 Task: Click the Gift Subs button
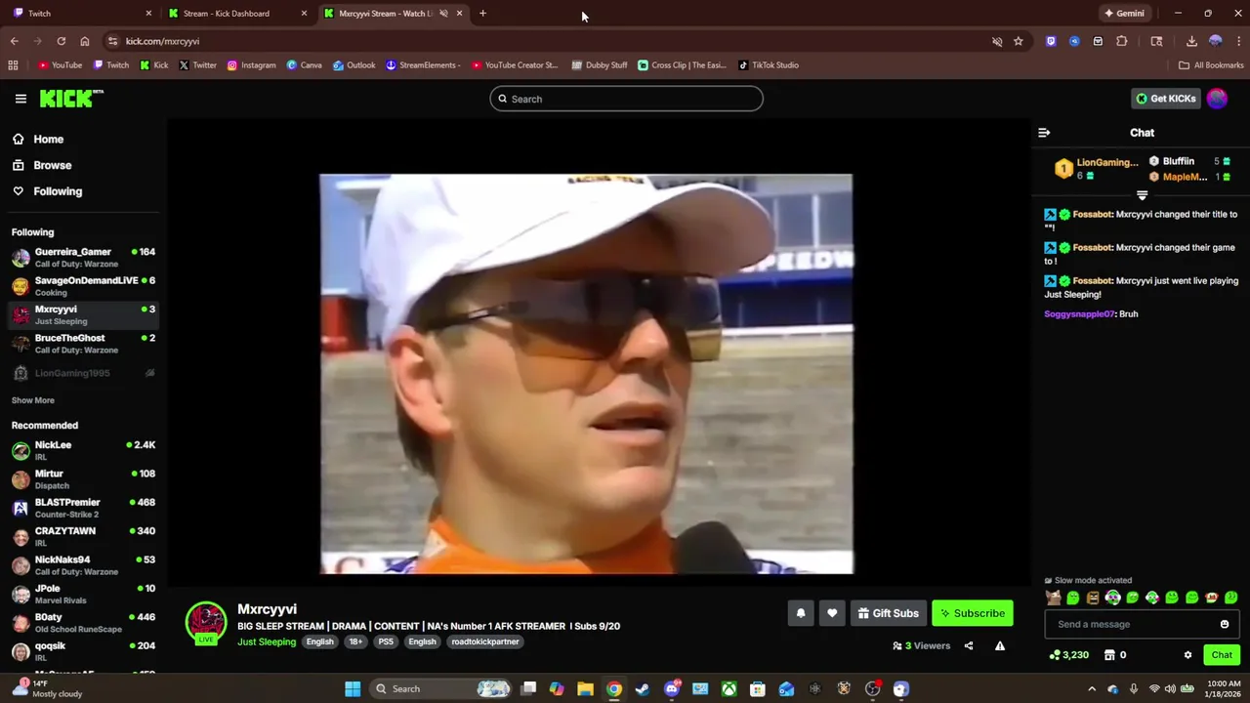(889, 613)
